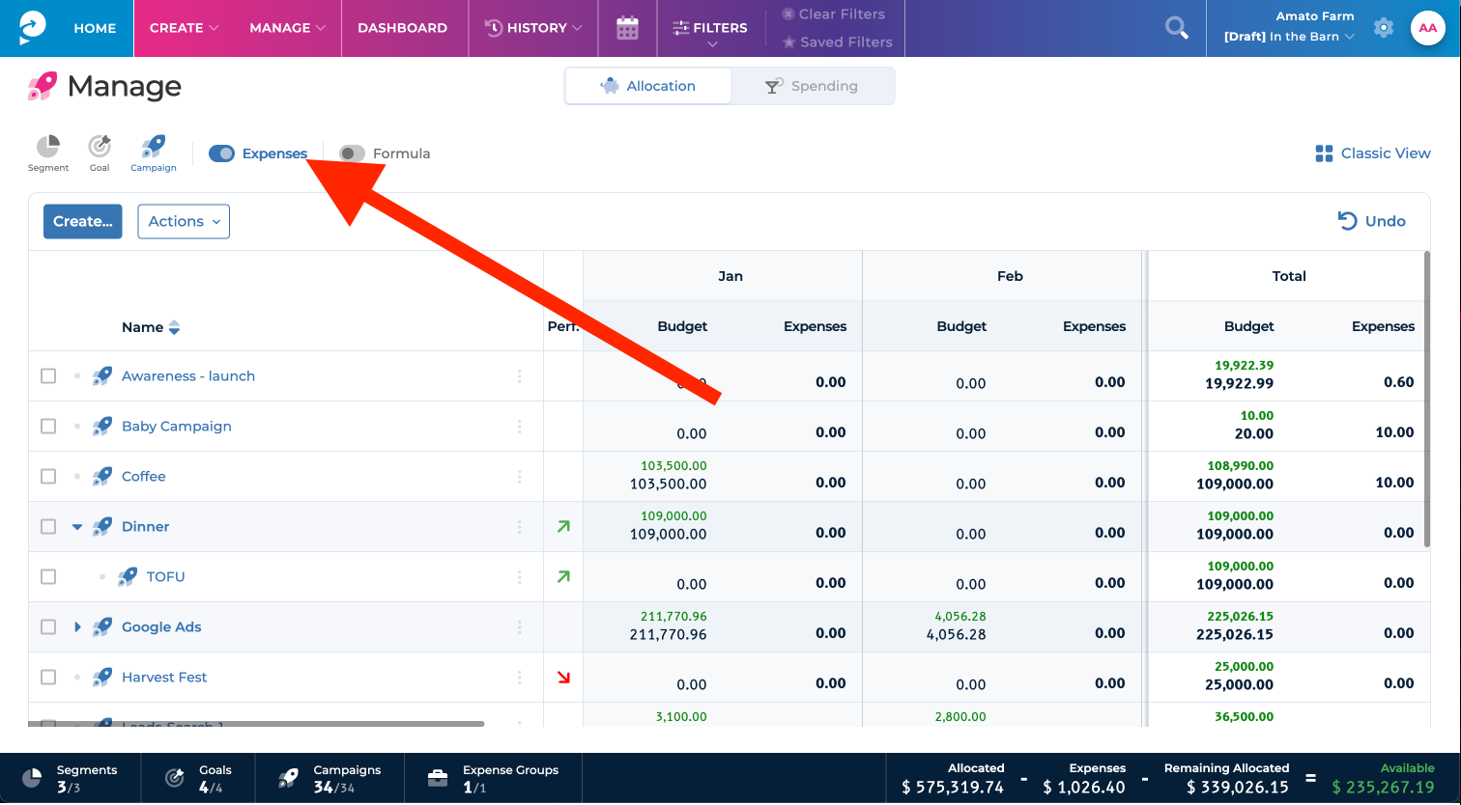
Task: Check the Coffee row checkbox
Action: point(48,477)
